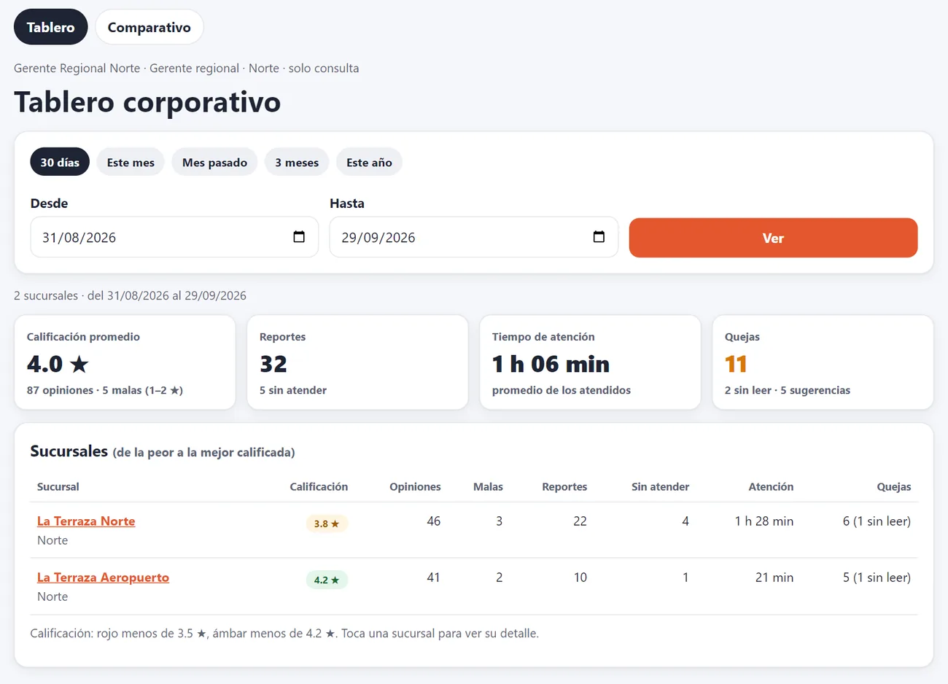Click the "1 h 28 min" attention time
Image resolution: width=948 pixels, height=684 pixels.
click(x=764, y=521)
